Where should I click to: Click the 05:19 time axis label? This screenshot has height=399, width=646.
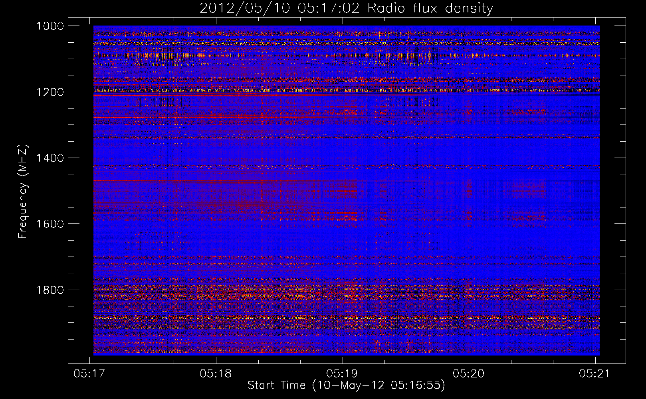pos(342,373)
